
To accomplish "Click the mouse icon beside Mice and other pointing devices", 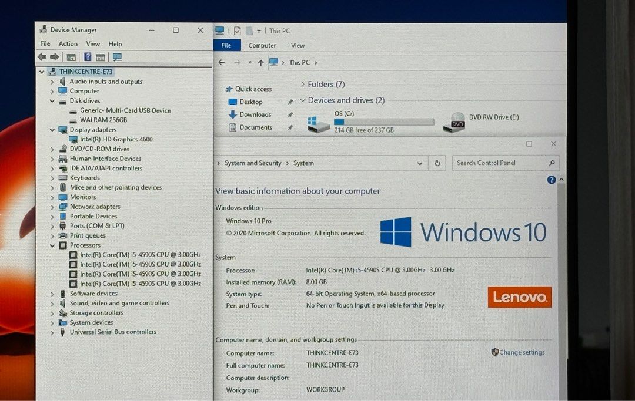I will [x=63, y=187].
